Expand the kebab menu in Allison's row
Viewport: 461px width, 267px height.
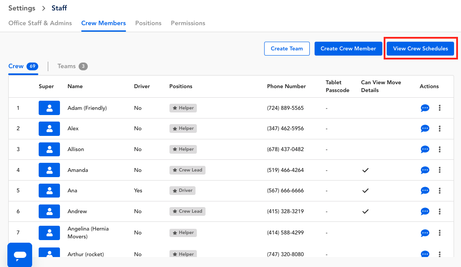pyautogui.click(x=440, y=149)
